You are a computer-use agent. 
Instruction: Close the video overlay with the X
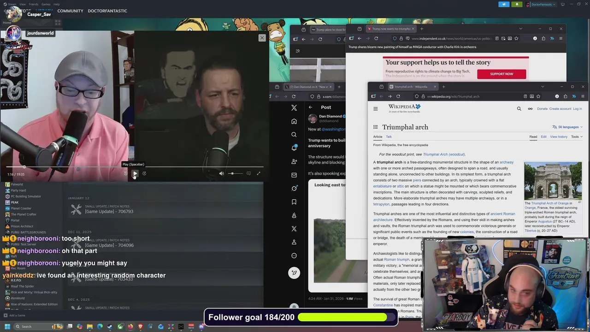(x=262, y=38)
